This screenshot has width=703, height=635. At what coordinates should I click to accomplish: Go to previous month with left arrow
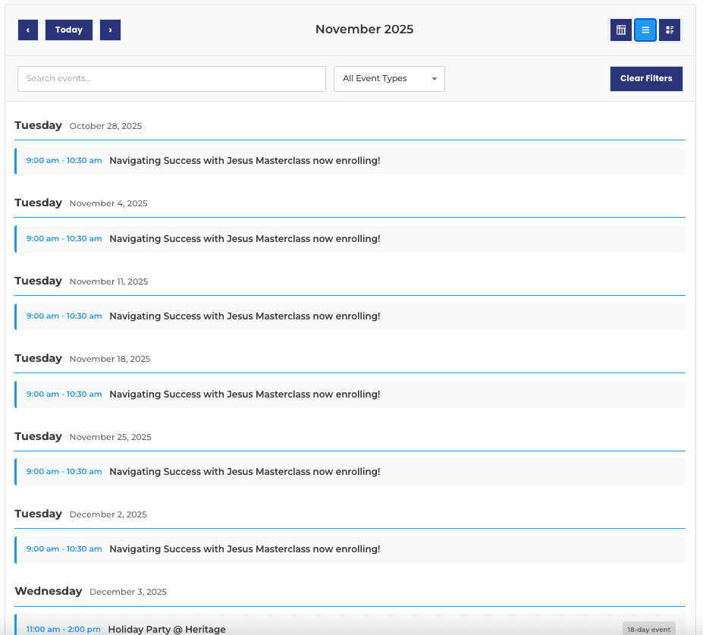(x=28, y=30)
